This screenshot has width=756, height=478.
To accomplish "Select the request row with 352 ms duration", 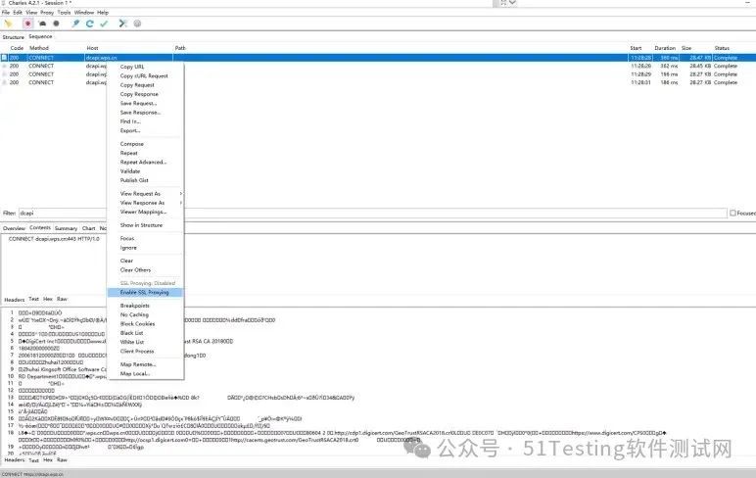I will point(378,66).
